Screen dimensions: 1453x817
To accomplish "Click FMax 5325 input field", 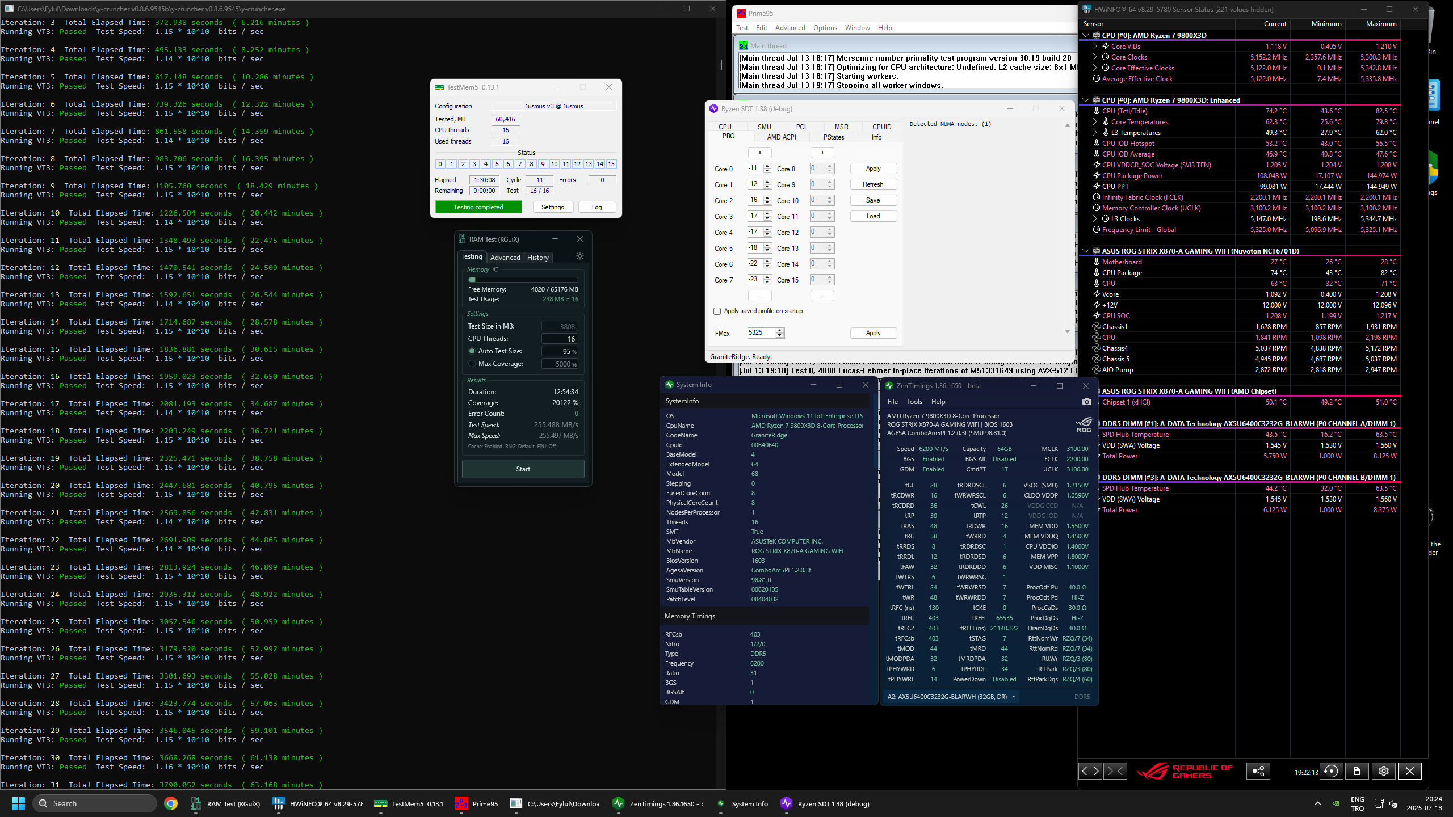I will click(761, 333).
